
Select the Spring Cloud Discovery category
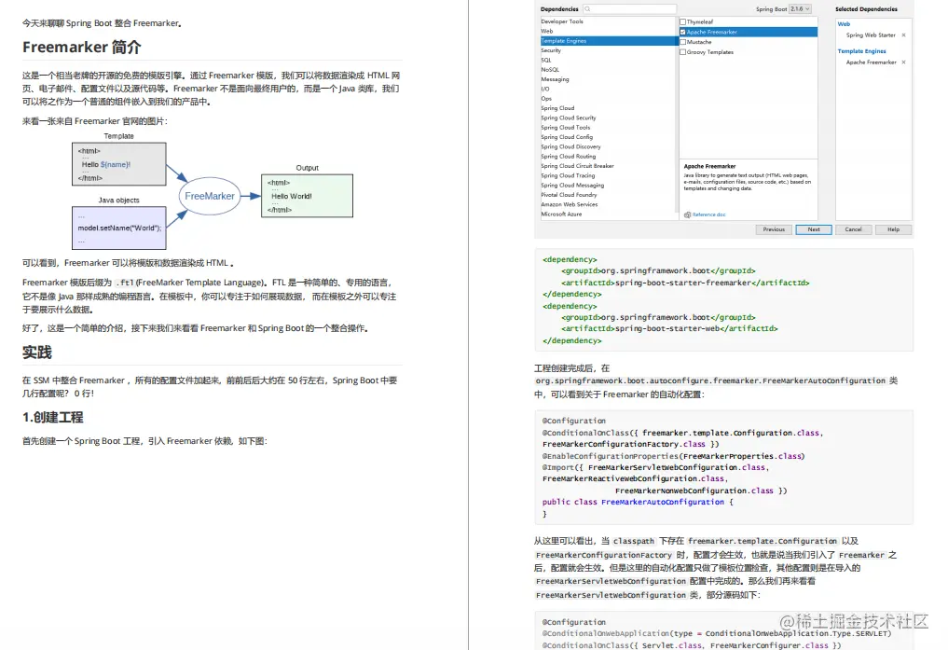pos(570,146)
